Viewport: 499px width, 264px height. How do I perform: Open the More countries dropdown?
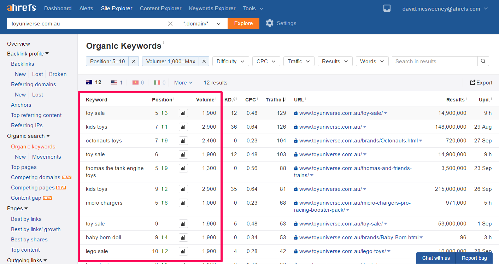point(183,83)
